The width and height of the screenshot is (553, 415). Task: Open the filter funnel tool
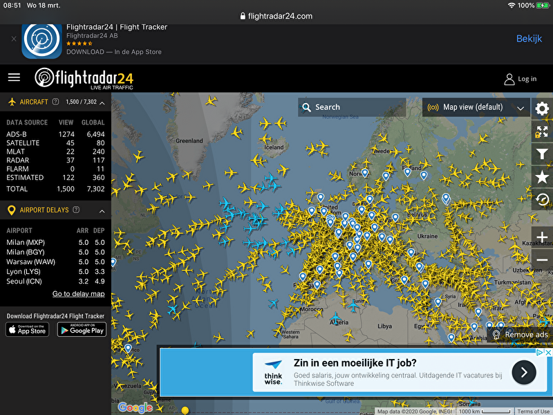[x=542, y=154]
